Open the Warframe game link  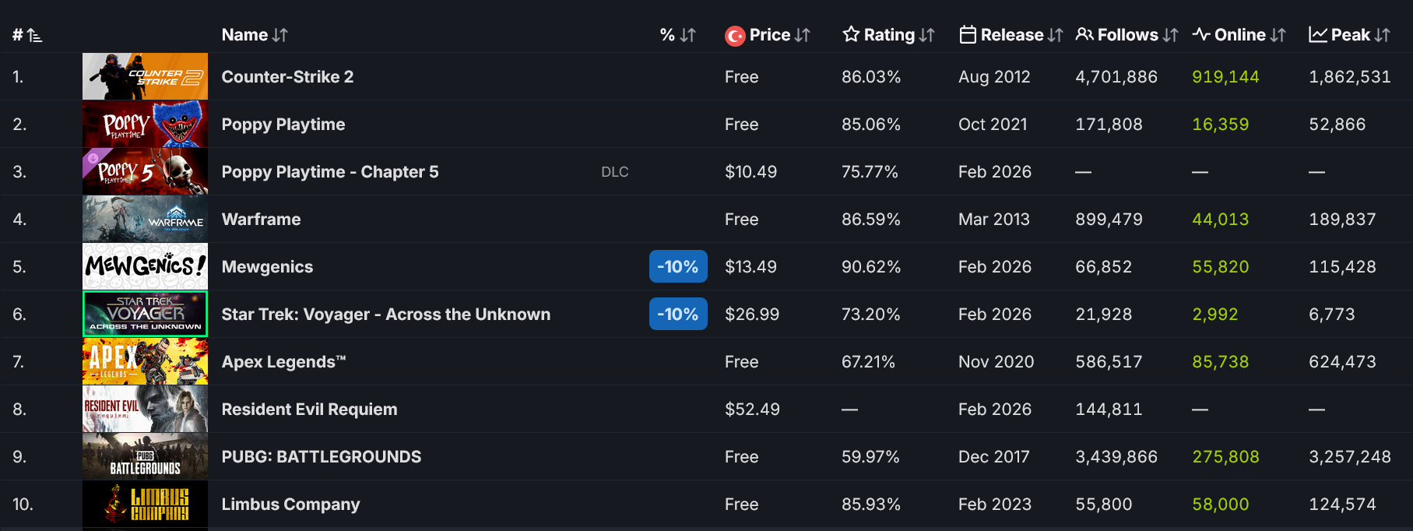[x=261, y=220]
